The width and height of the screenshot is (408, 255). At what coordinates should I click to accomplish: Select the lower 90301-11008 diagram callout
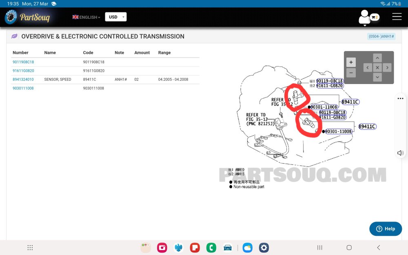point(338,131)
